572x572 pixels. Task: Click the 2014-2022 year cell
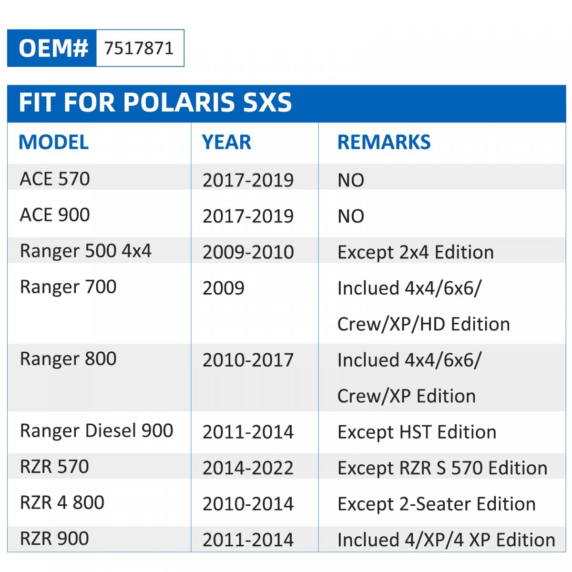pyautogui.click(x=248, y=468)
